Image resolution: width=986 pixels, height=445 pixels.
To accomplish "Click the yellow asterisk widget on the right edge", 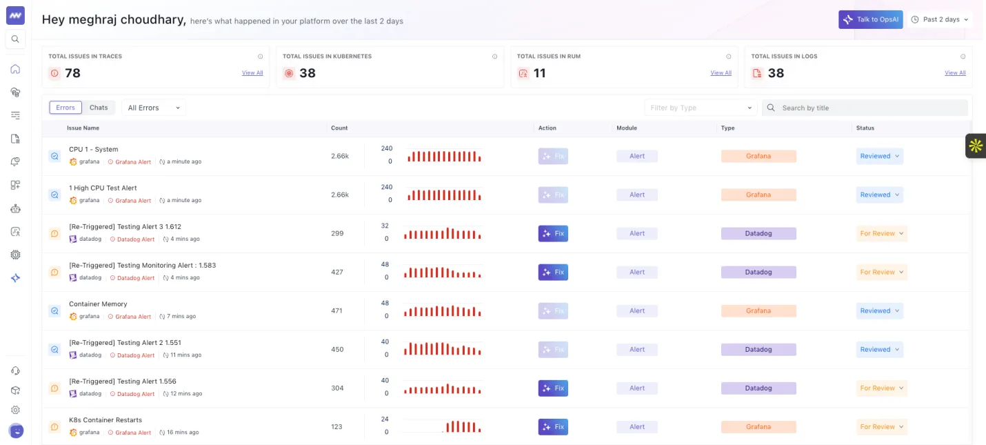I will point(975,146).
